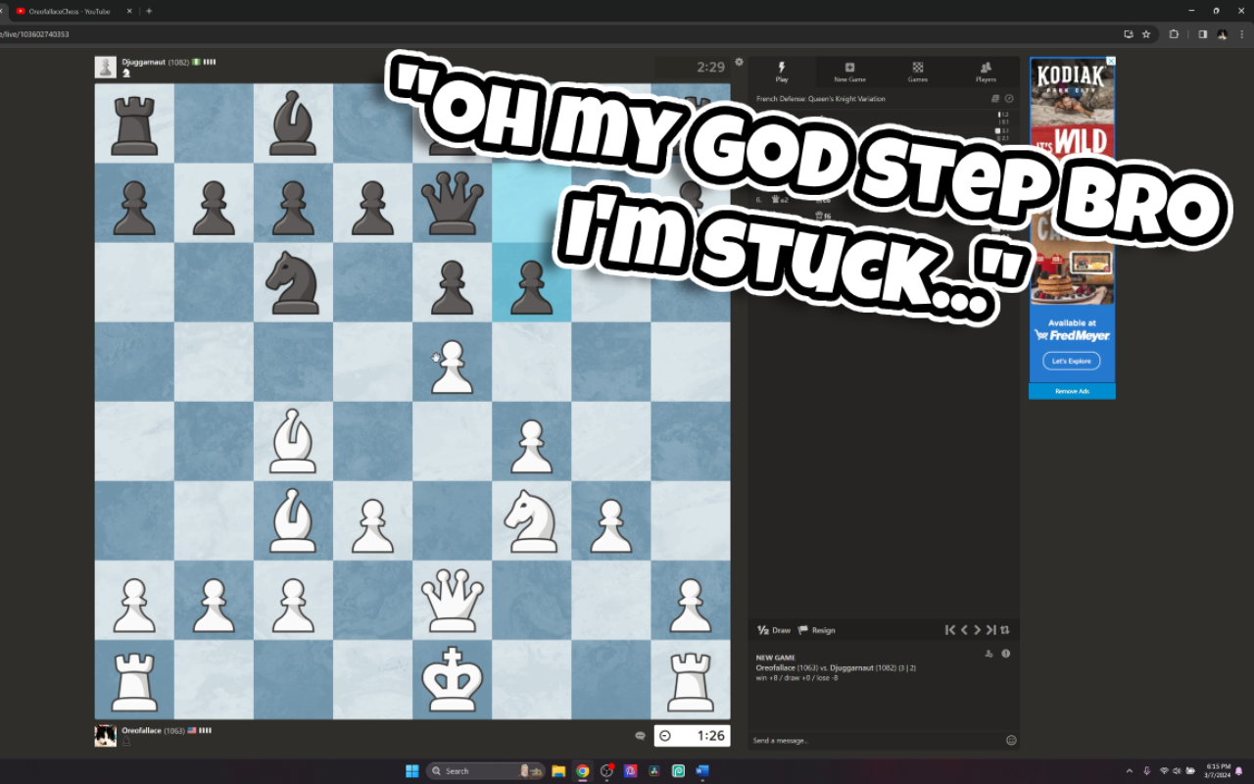Open the Players panel icon
This screenshot has height=784, width=1254.
tap(986, 67)
